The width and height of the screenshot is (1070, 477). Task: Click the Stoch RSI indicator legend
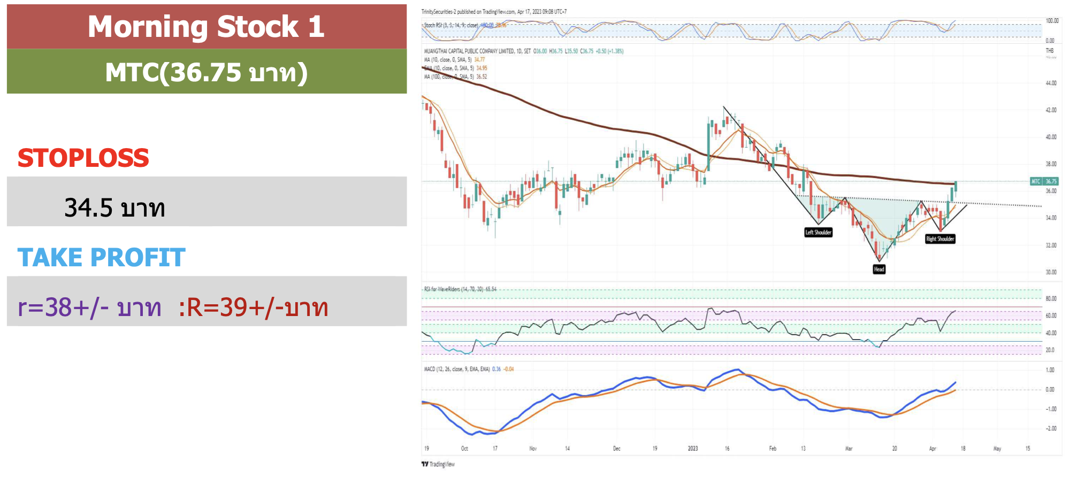(464, 25)
